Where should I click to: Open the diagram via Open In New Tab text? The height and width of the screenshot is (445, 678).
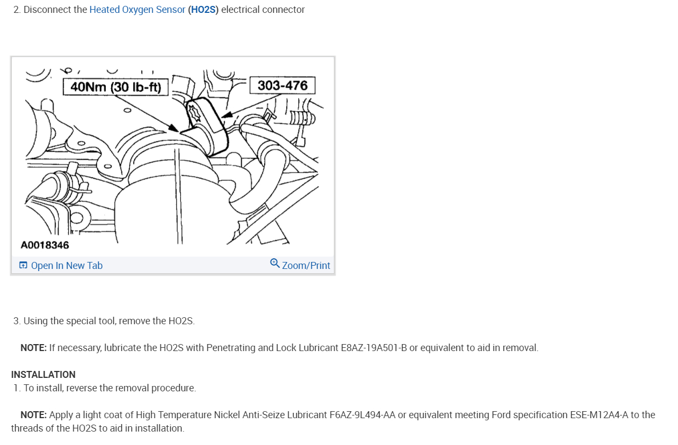coord(67,265)
